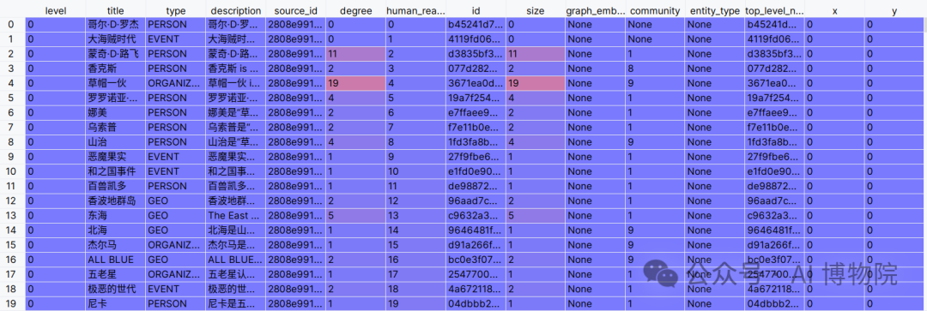Select title cell 蒙奇·D·路飞
The height and width of the screenshot is (311, 927).
point(115,54)
